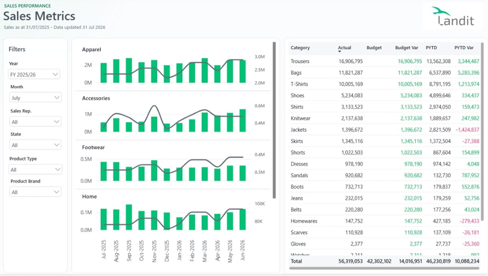Select the Bags category row

pyautogui.click(x=385, y=73)
